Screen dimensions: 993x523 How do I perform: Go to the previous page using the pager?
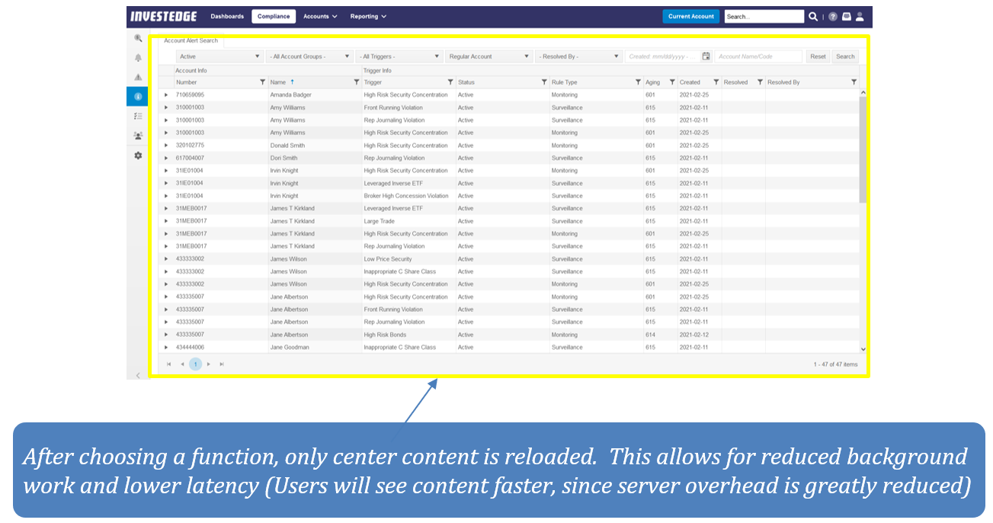pos(182,364)
